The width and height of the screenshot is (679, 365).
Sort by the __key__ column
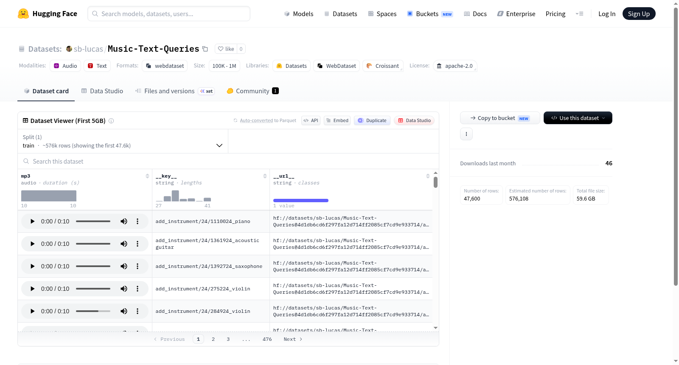click(265, 176)
